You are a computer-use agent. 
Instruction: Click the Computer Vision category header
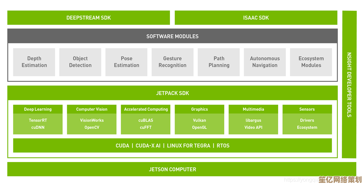[92, 109]
